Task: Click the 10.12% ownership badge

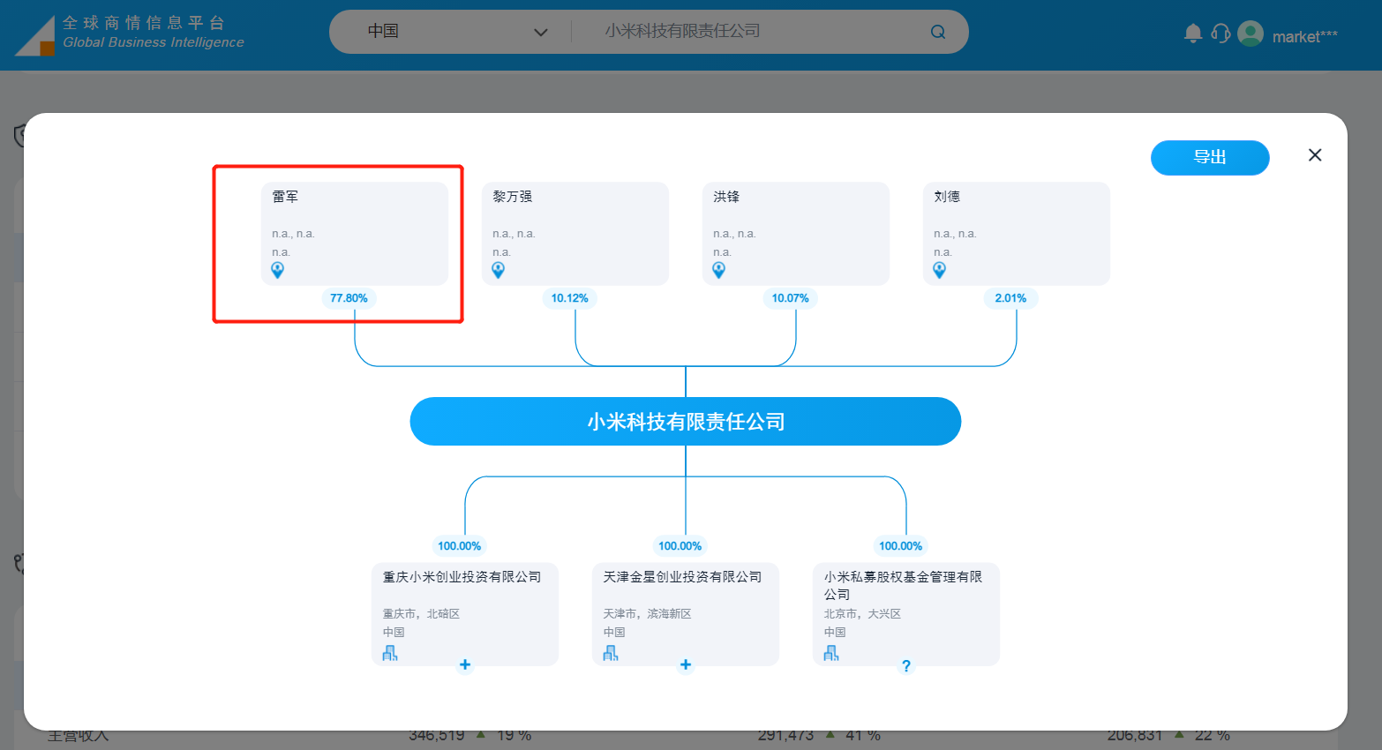Action: [569, 298]
